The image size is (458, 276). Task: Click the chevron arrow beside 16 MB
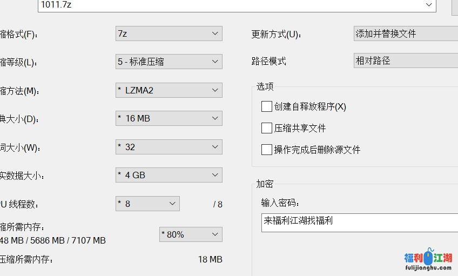pyautogui.click(x=215, y=118)
